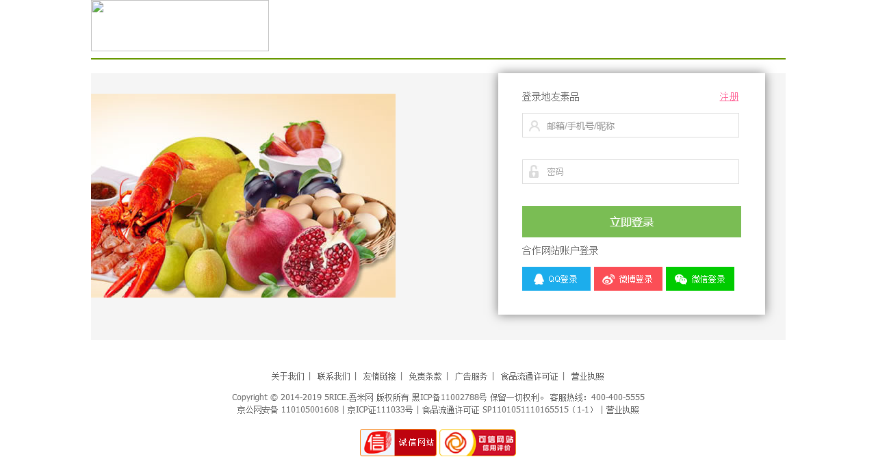Open 联系我们 footer link
876x459 pixels.
click(333, 376)
